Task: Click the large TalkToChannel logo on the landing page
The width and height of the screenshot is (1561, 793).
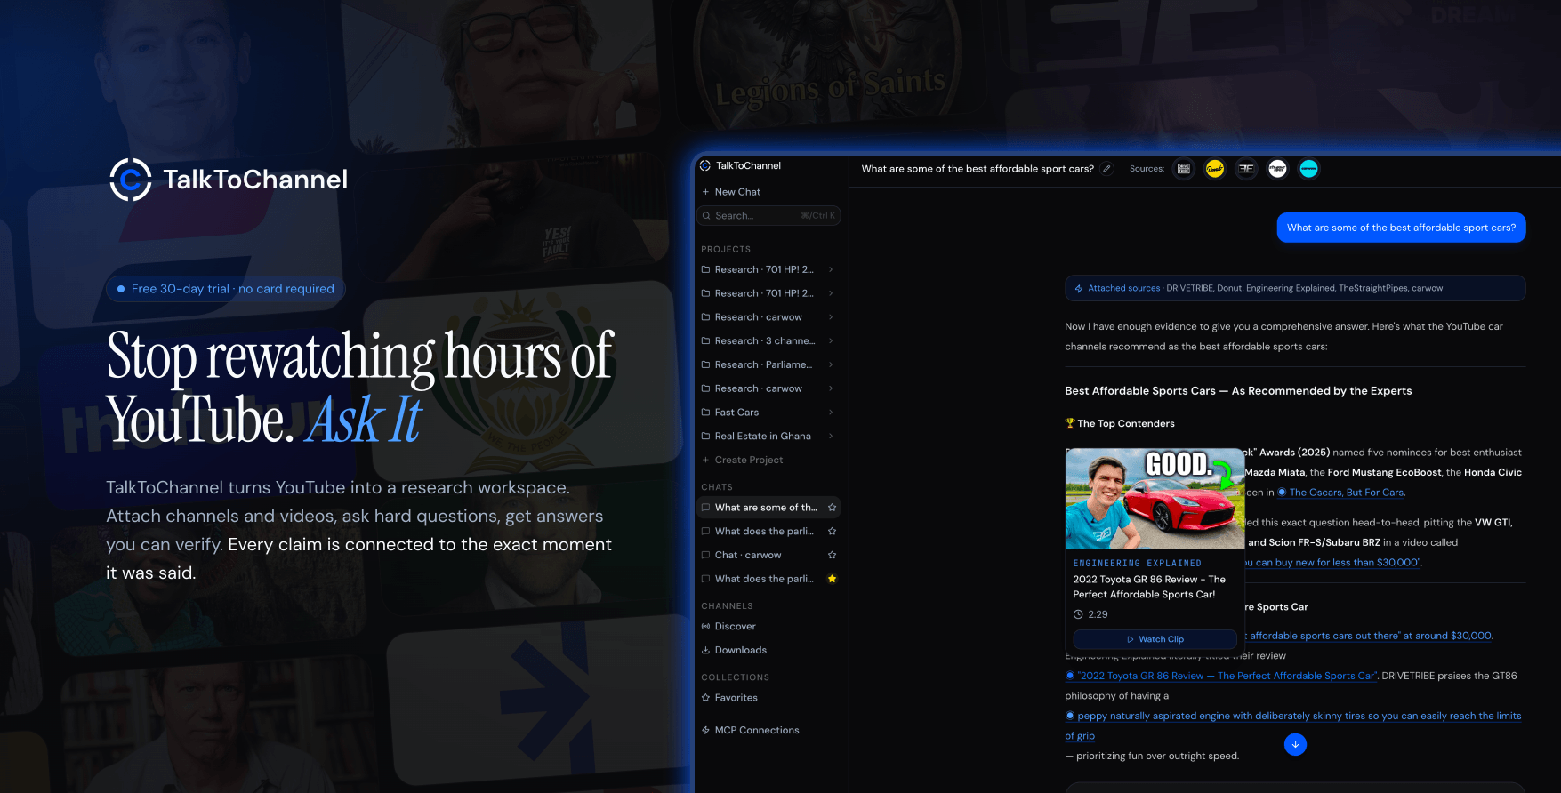Action: pos(229,180)
